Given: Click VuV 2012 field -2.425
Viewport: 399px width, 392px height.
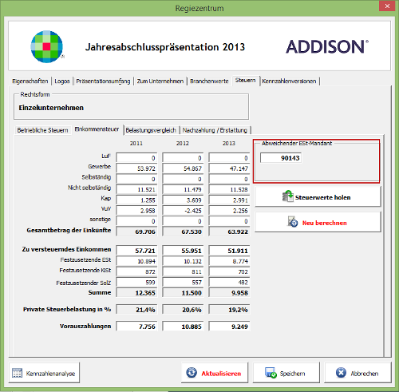Looking at the screenshot, I should click(x=183, y=210).
